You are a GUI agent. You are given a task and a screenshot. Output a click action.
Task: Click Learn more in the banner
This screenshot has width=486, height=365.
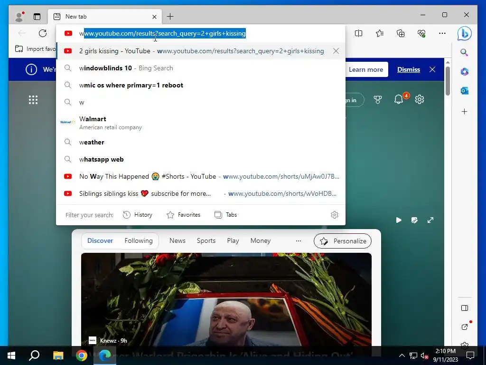[366, 69]
